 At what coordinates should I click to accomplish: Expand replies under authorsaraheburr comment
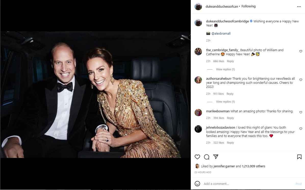point(225,102)
